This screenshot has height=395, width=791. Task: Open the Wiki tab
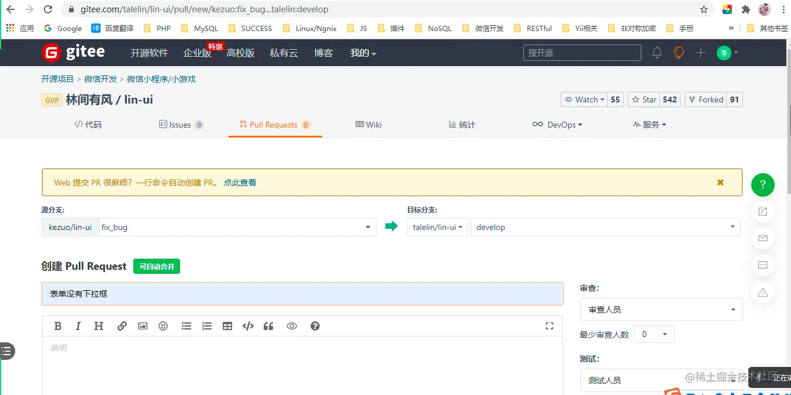[x=368, y=125]
